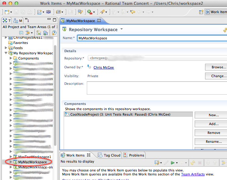Click the CoolXcodeProject component icon
The width and height of the screenshot is (227, 180).
pos(67,114)
